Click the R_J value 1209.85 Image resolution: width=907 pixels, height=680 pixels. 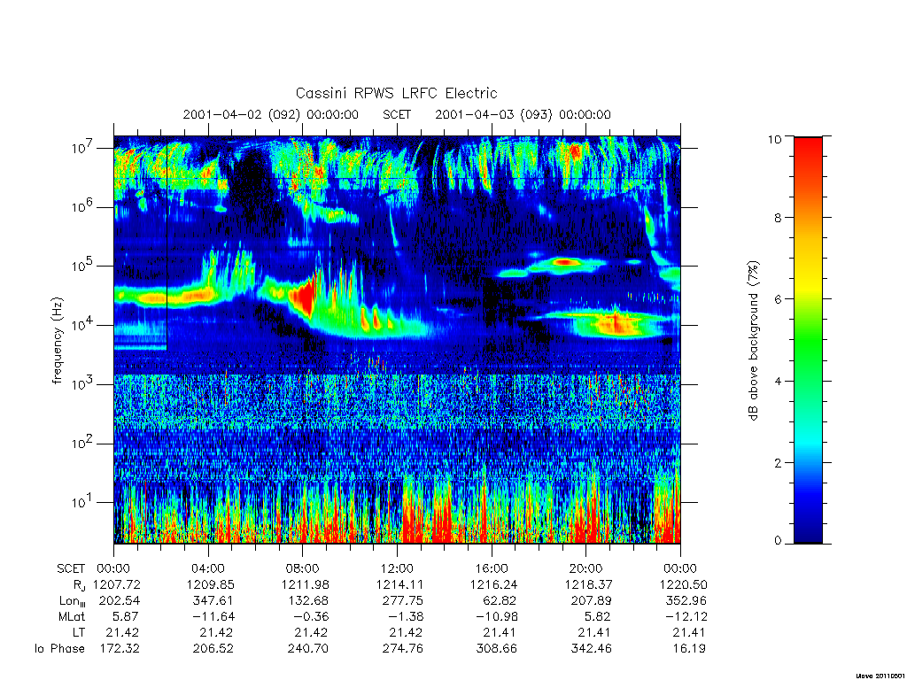(x=211, y=585)
